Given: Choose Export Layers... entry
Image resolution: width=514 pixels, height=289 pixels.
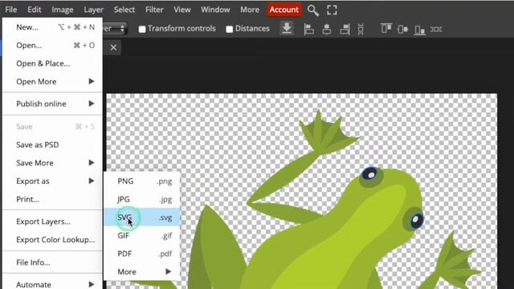Looking at the screenshot, I should tap(52, 222).
